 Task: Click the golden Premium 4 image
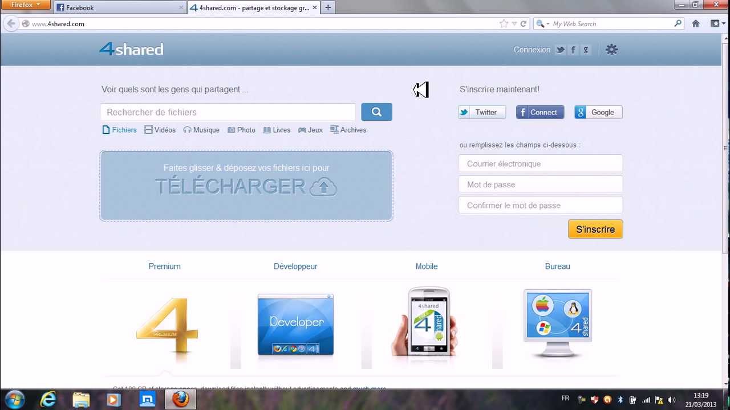pos(167,327)
